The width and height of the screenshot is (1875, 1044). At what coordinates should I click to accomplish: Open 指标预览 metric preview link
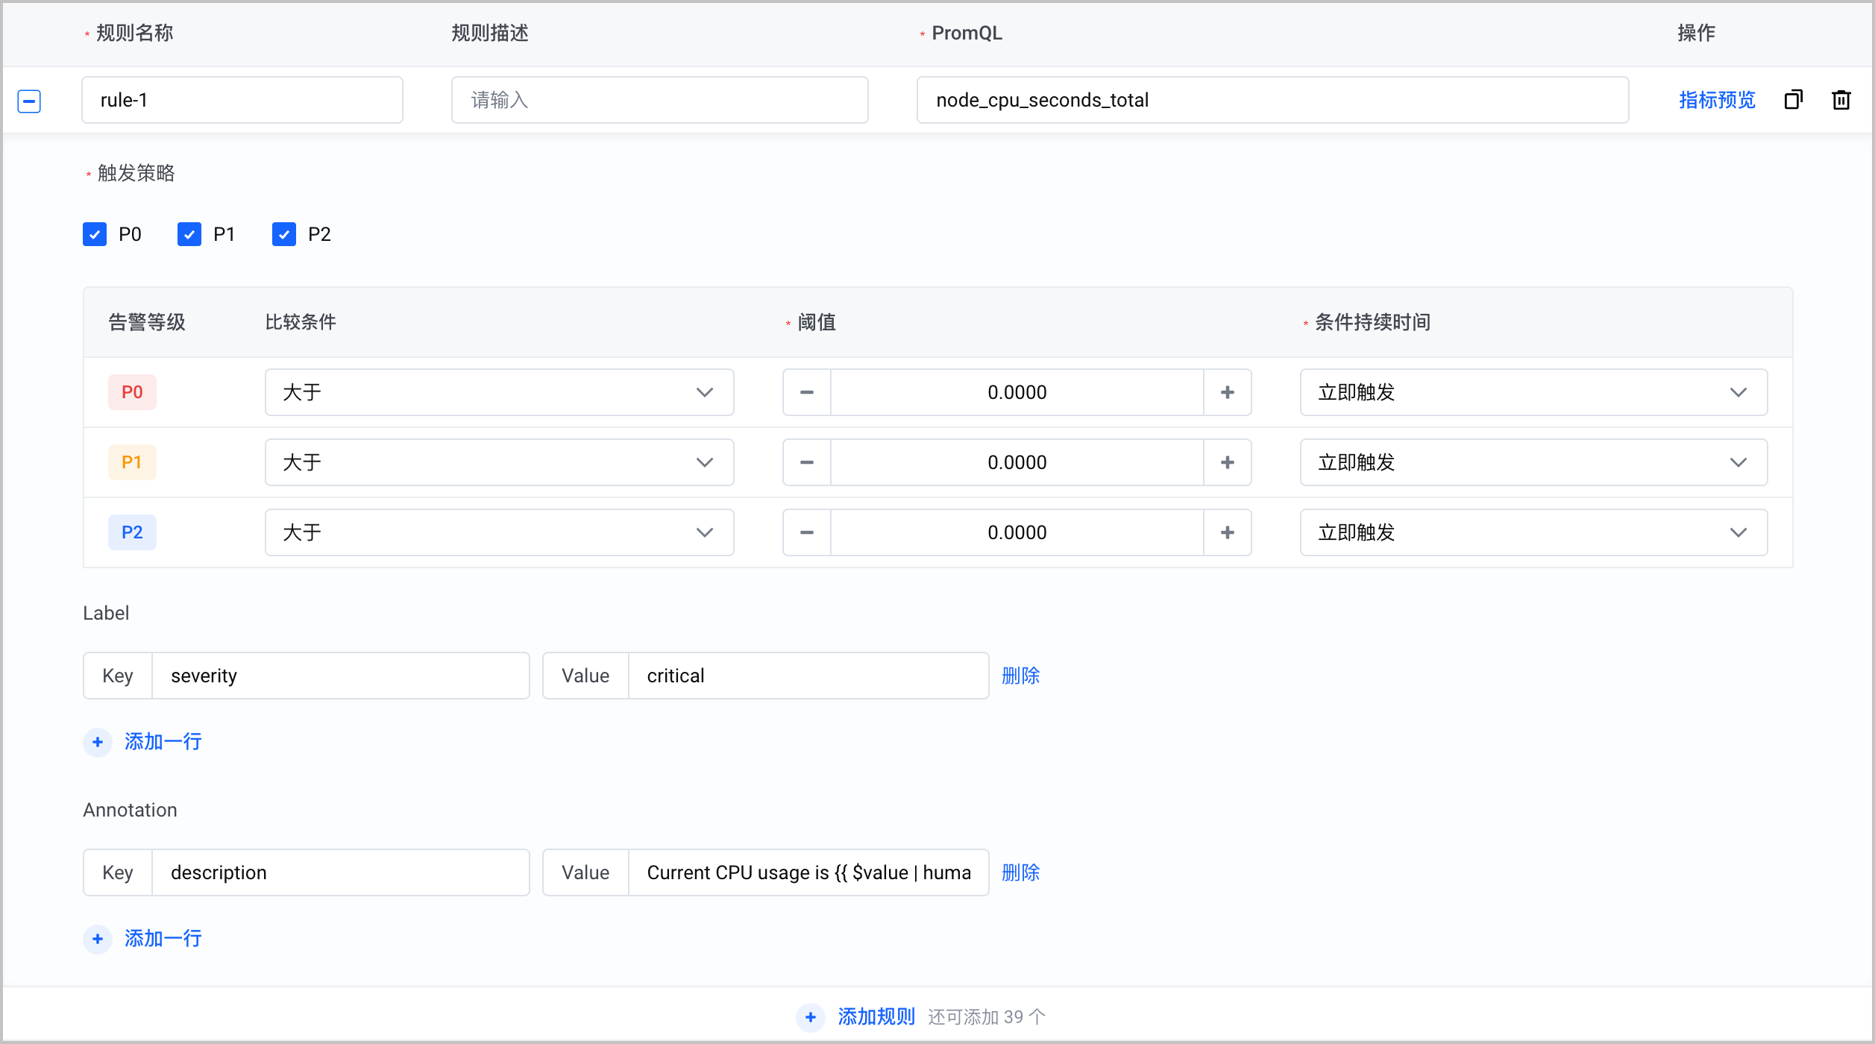pyautogui.click(x=1717, y=100)
